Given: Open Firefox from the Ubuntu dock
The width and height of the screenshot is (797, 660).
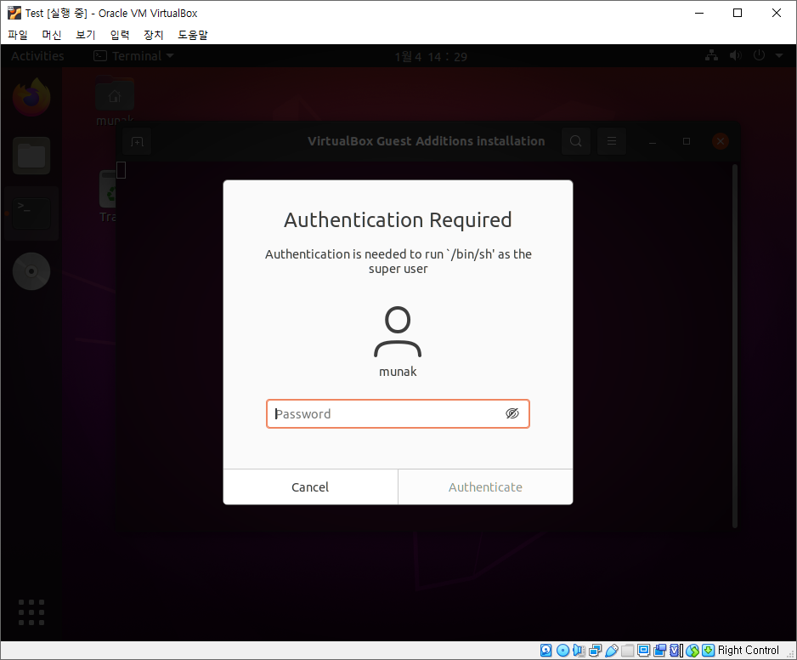Looking at the screenshot, I should (x=31, y=97).
